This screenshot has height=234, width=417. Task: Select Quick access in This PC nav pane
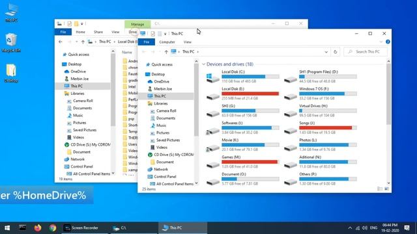[162, 64]
